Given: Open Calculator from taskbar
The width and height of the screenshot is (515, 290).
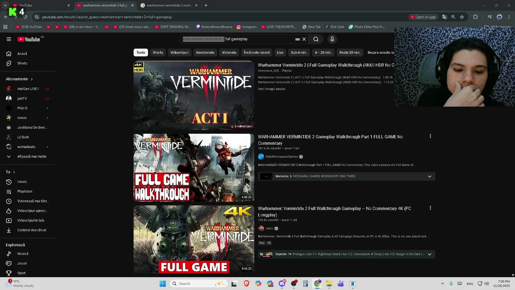Looking at the screenshot, I should tap(305, 284).
